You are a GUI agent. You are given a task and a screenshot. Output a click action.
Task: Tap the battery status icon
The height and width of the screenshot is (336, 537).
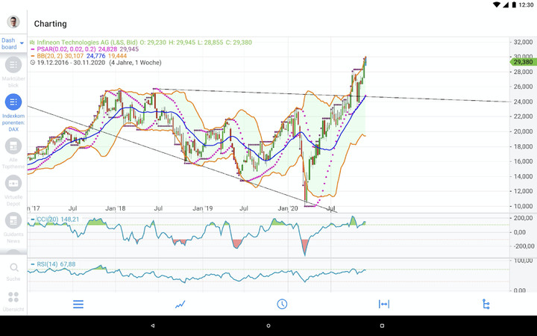click(514, 4)
